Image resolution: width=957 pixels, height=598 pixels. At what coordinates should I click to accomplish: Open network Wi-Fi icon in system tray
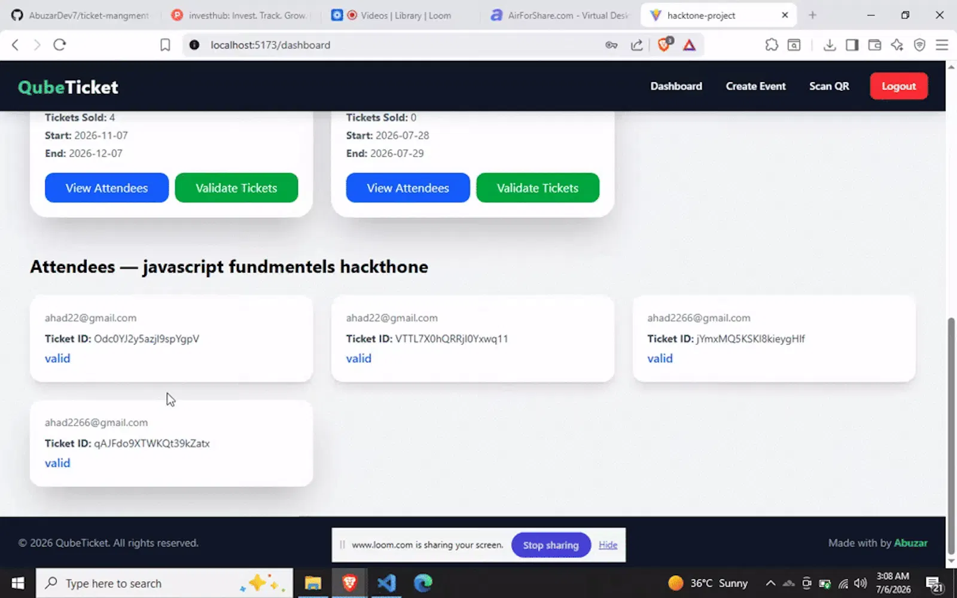[x=843, y=584]
